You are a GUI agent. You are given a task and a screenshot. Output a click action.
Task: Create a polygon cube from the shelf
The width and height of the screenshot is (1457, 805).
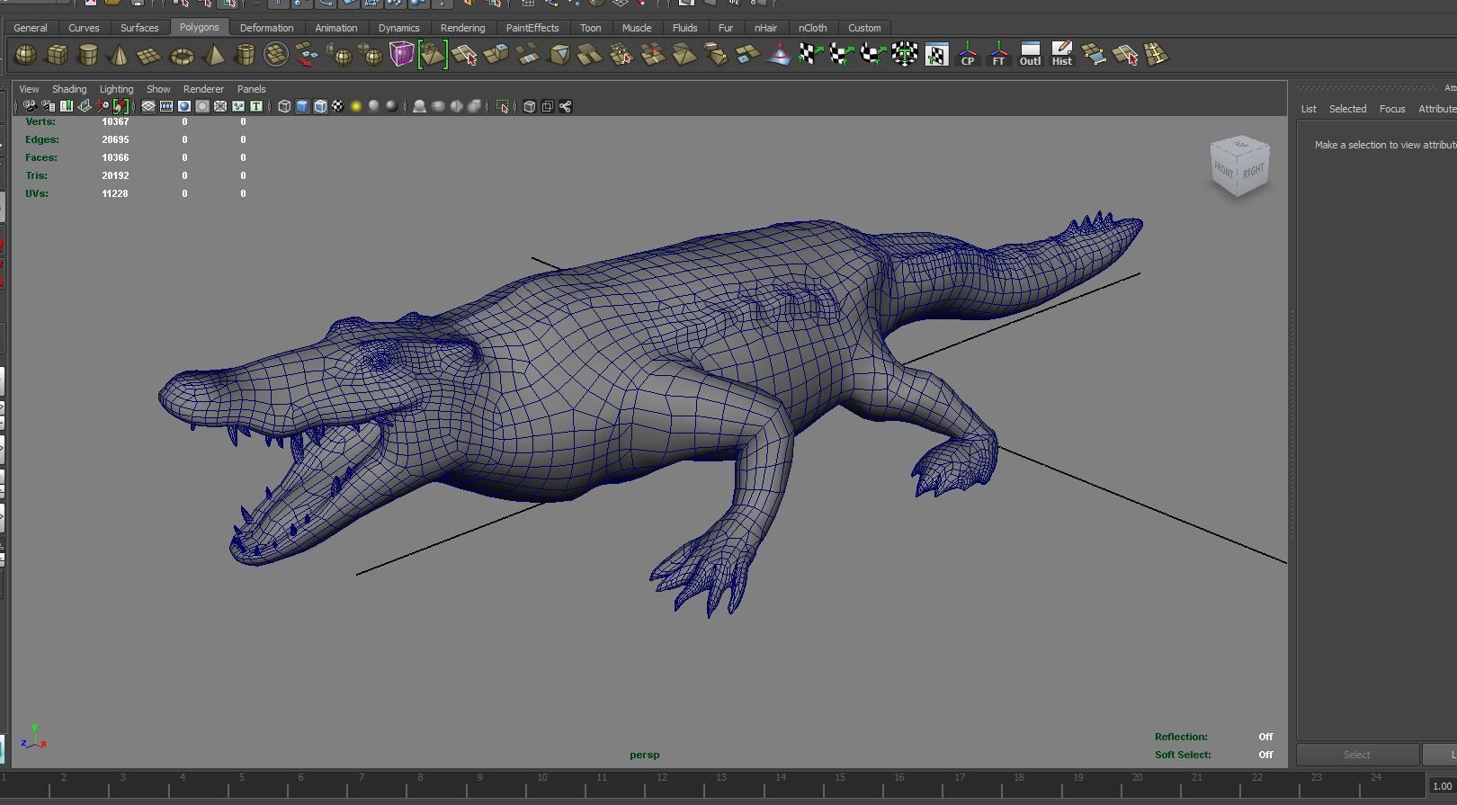pyautogui.click(x=57, y=55)
